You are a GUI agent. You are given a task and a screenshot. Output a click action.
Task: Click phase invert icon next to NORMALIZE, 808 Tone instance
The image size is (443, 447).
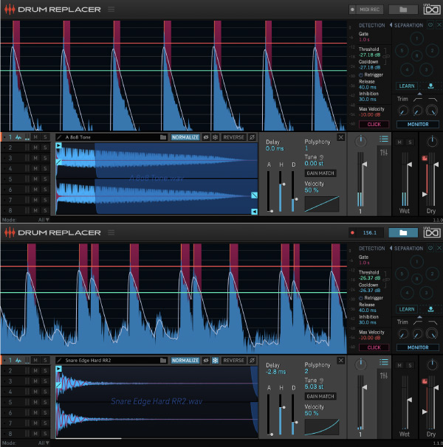coord(206,137)
